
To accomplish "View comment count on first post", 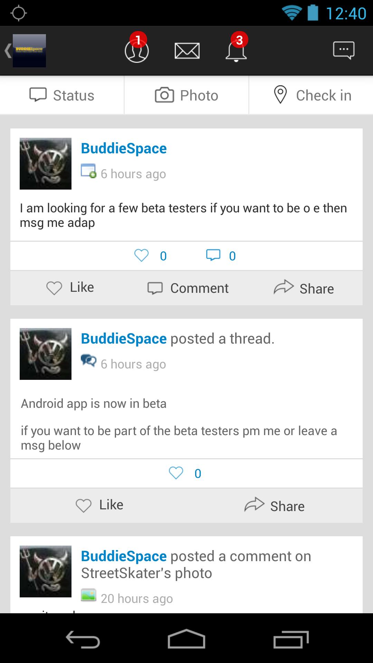I will pyautogui.click(x=221, y=256).
